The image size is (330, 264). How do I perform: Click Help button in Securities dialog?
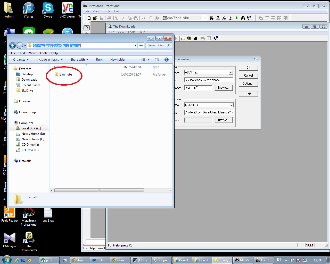click(248, 94)
